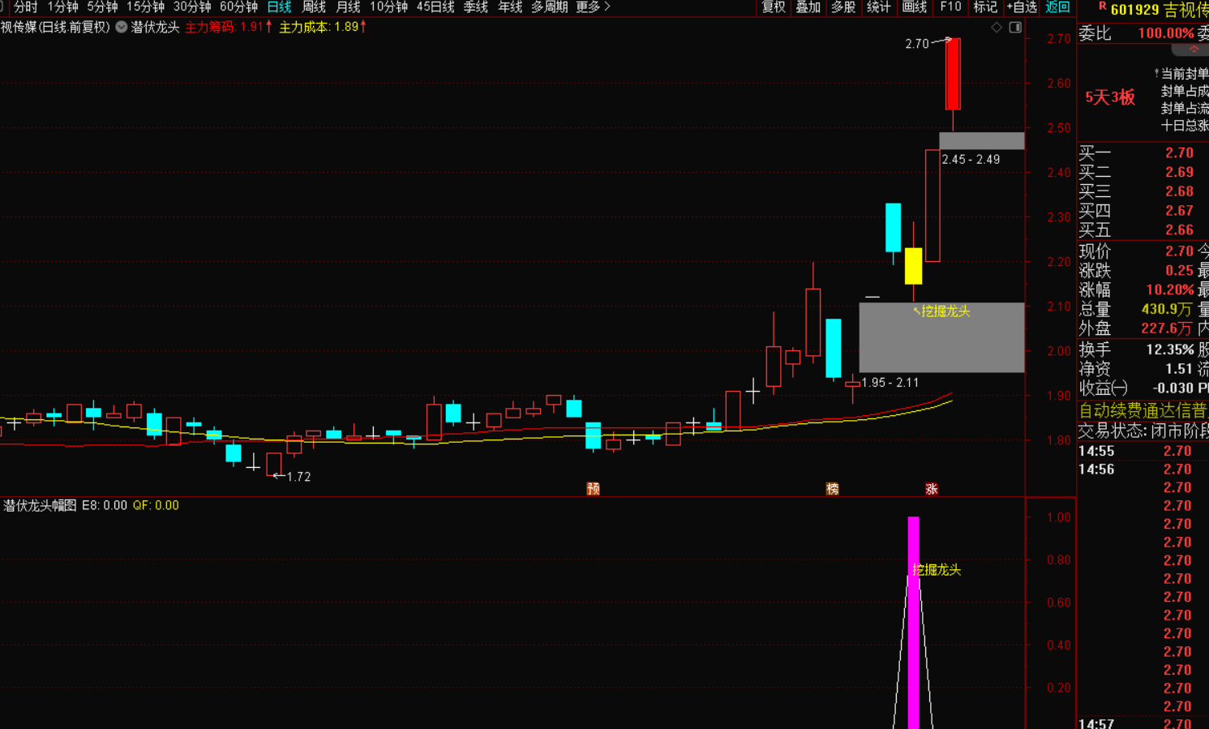Click the 返回 button
1209x729 pixels.
1057,7
